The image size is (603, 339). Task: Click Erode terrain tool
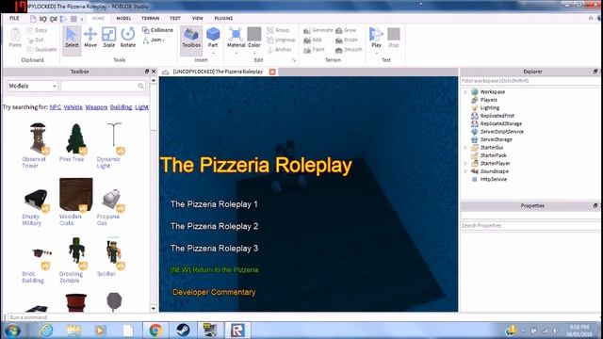347,40
